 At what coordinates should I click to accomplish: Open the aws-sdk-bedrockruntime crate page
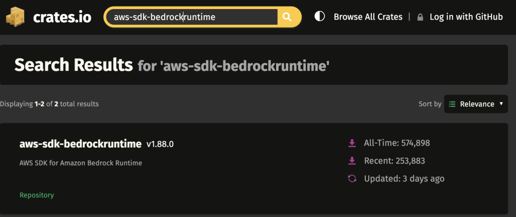click(81, 144)
